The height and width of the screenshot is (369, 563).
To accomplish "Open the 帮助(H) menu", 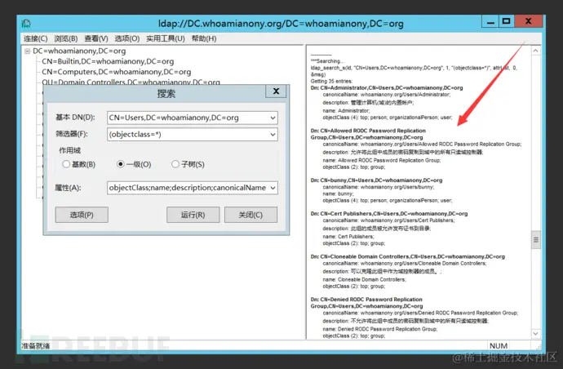I will pos(204,38).
